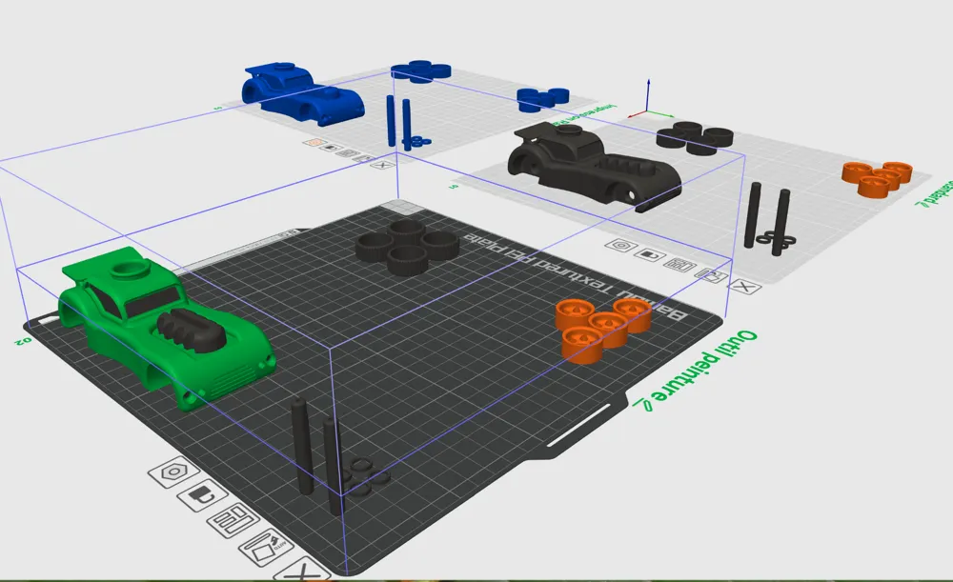Click the highlighted orange icon on blue car plate
This screenshot has width=953, height=582.
(313, 143)
